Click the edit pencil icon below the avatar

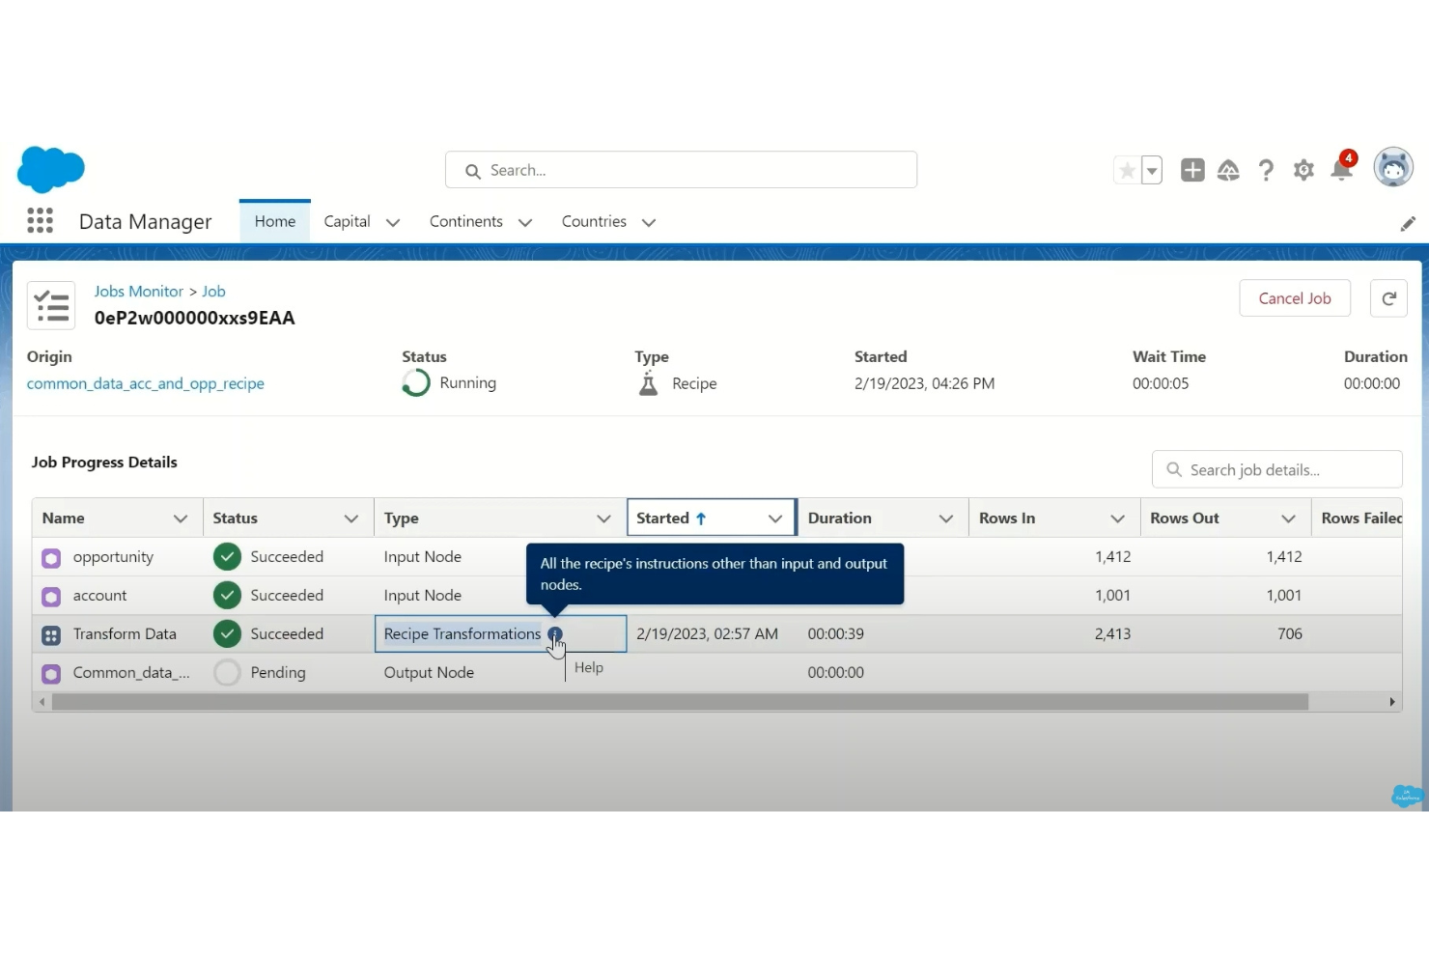click(x=1408, y=223)
